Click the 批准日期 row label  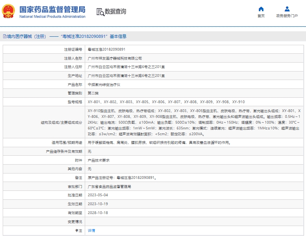click(75, 195)
